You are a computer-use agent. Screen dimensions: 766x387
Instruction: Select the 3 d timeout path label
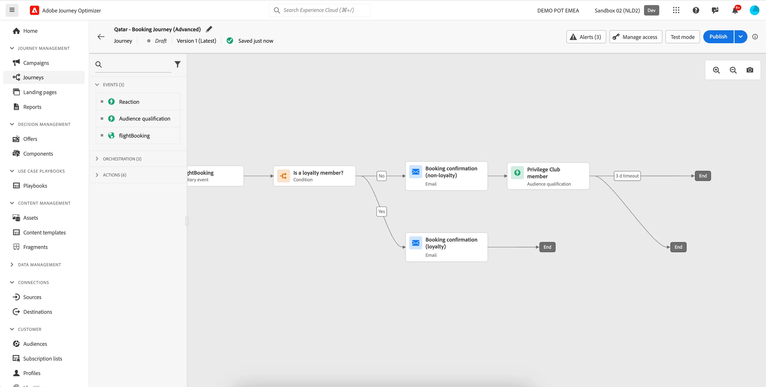(x=627, y=176)
